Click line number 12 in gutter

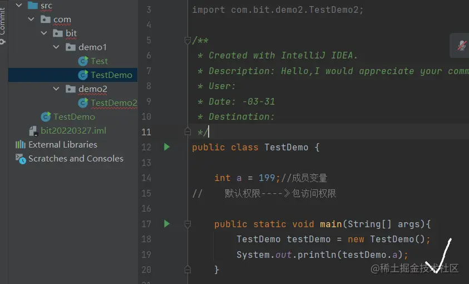[x=146, y=147]
